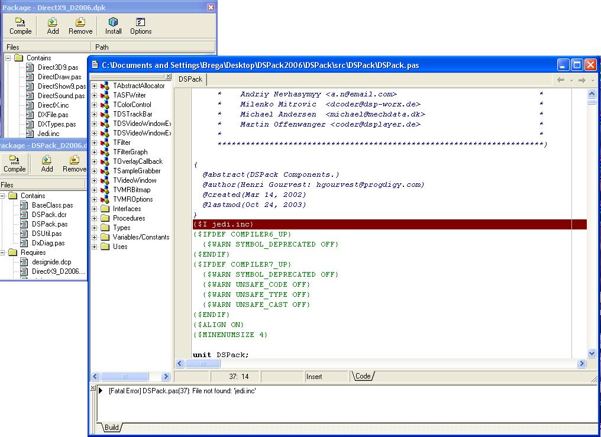Select DirectX.inc in the package file list
This screenshot has height=437, width=601.
[x=53, y=105]
